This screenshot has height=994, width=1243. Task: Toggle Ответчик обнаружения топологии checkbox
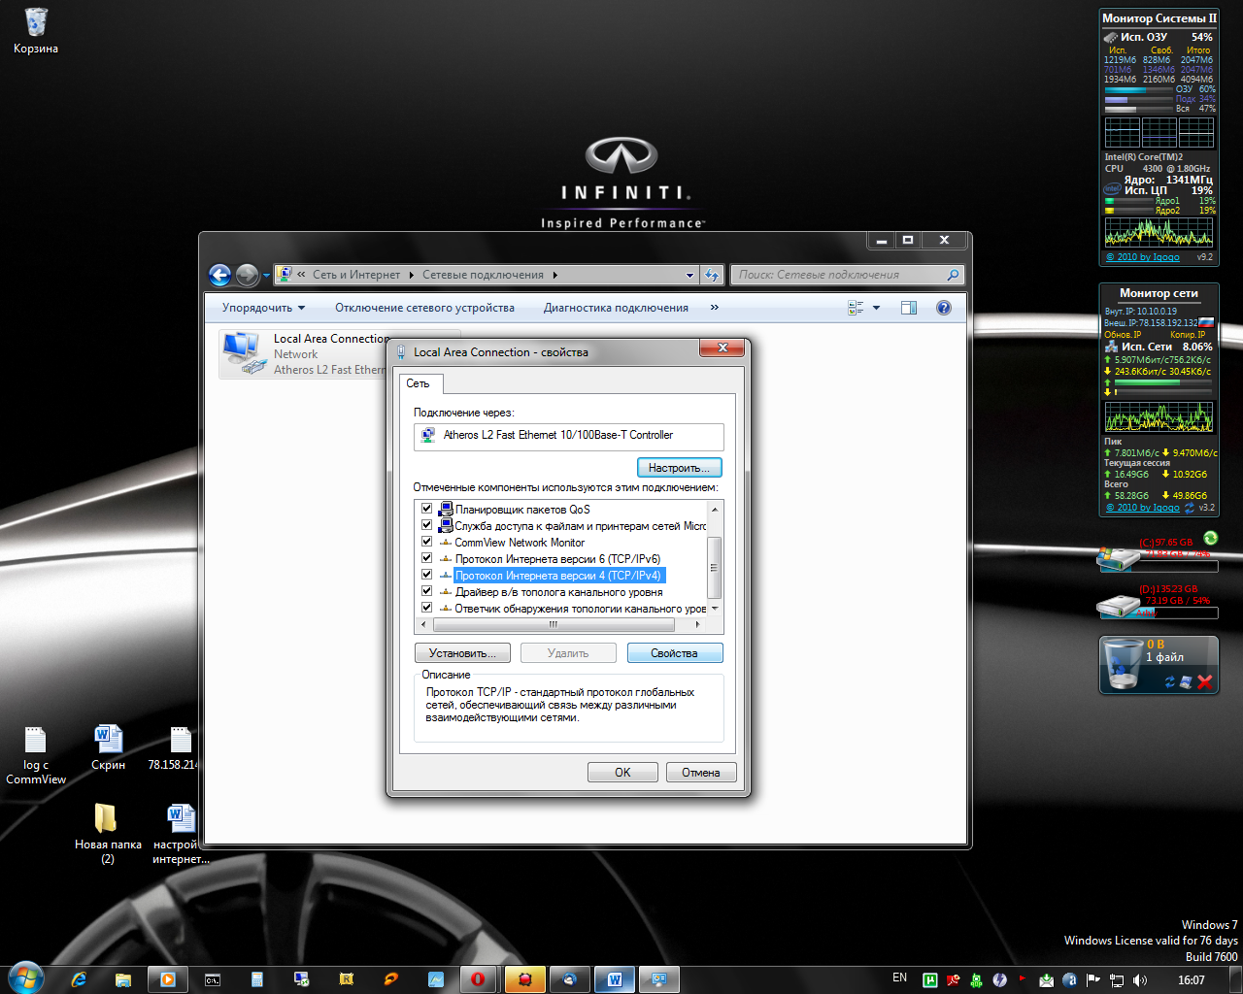(426, 608)
